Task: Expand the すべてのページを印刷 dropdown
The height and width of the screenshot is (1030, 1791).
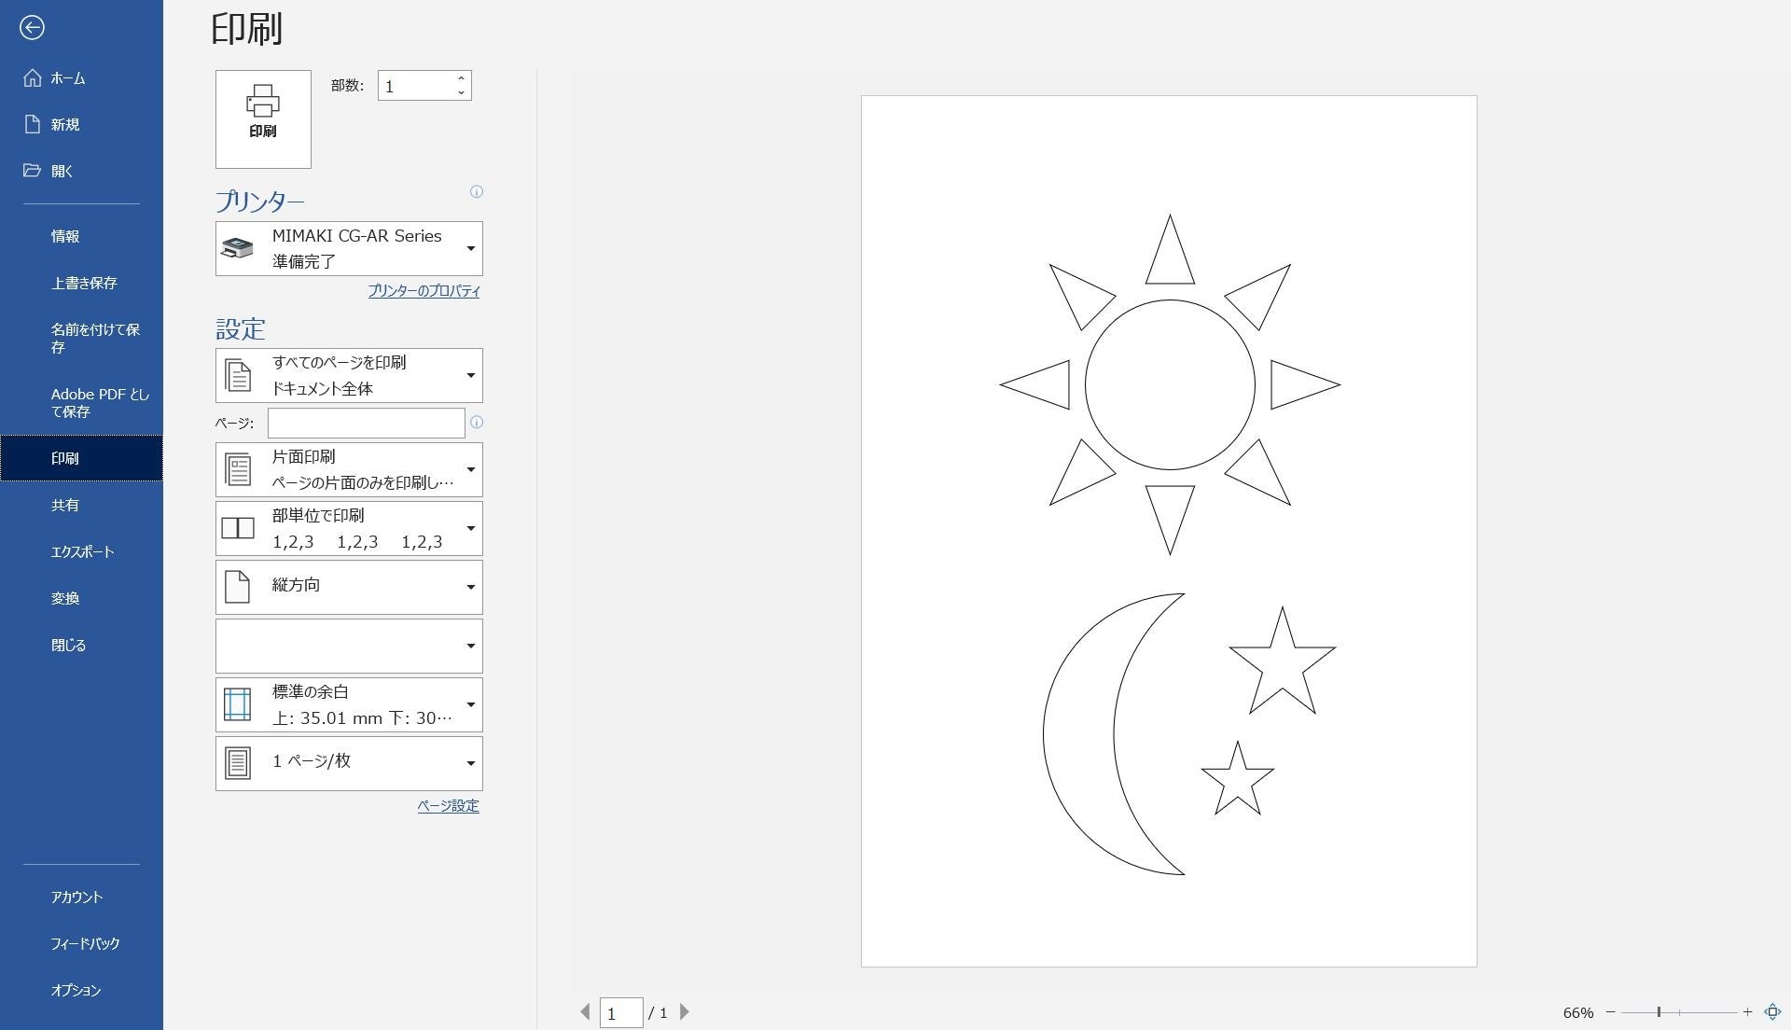Action: [349, 375]
